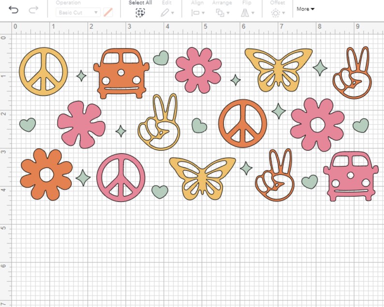Select orange peace hand in the bottom row
Screen dimensions: 384x307
point(275,175)
